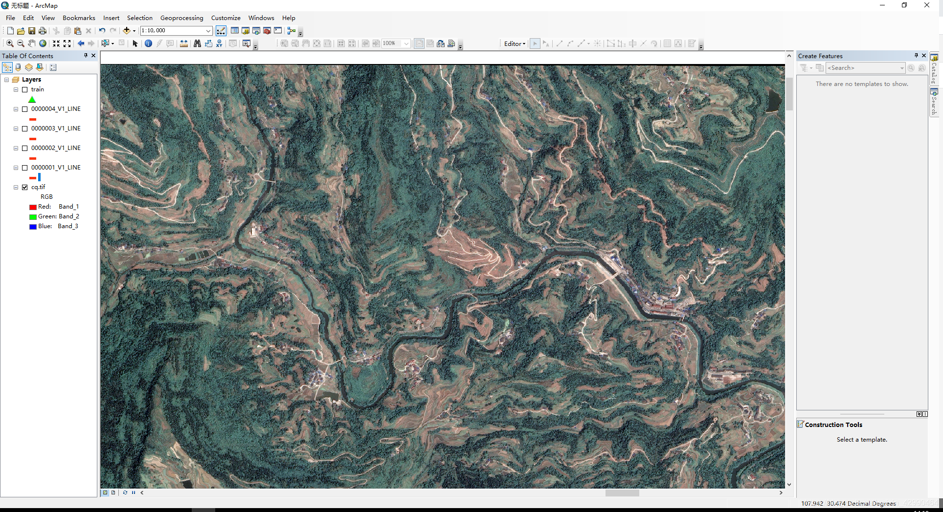Open the Customize menu
The image size is (943, 512).
click(225, 18)
